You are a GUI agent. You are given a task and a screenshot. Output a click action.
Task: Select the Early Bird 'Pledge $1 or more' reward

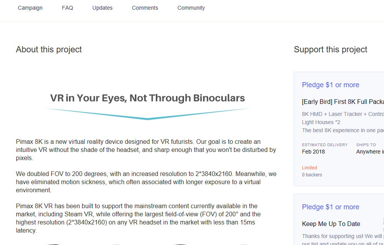[331, 85]
